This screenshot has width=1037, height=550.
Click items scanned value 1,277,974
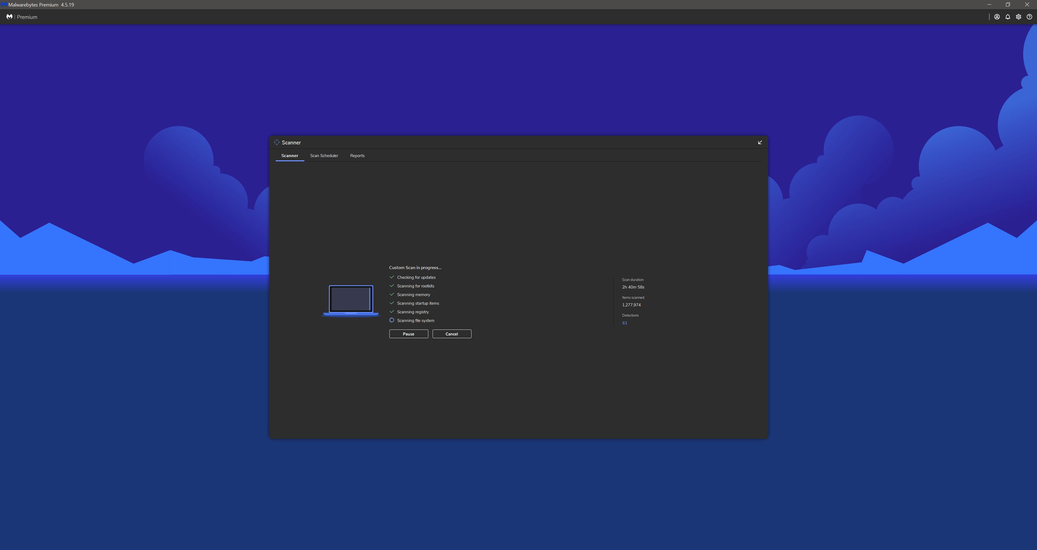tap(631, 305)
